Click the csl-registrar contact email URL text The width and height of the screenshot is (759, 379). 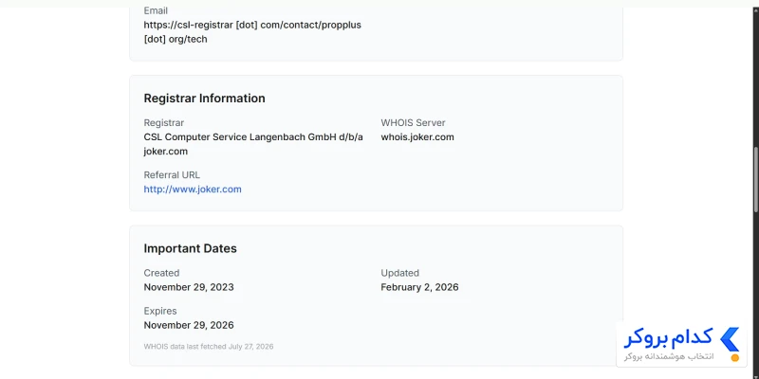coord(252,32)
